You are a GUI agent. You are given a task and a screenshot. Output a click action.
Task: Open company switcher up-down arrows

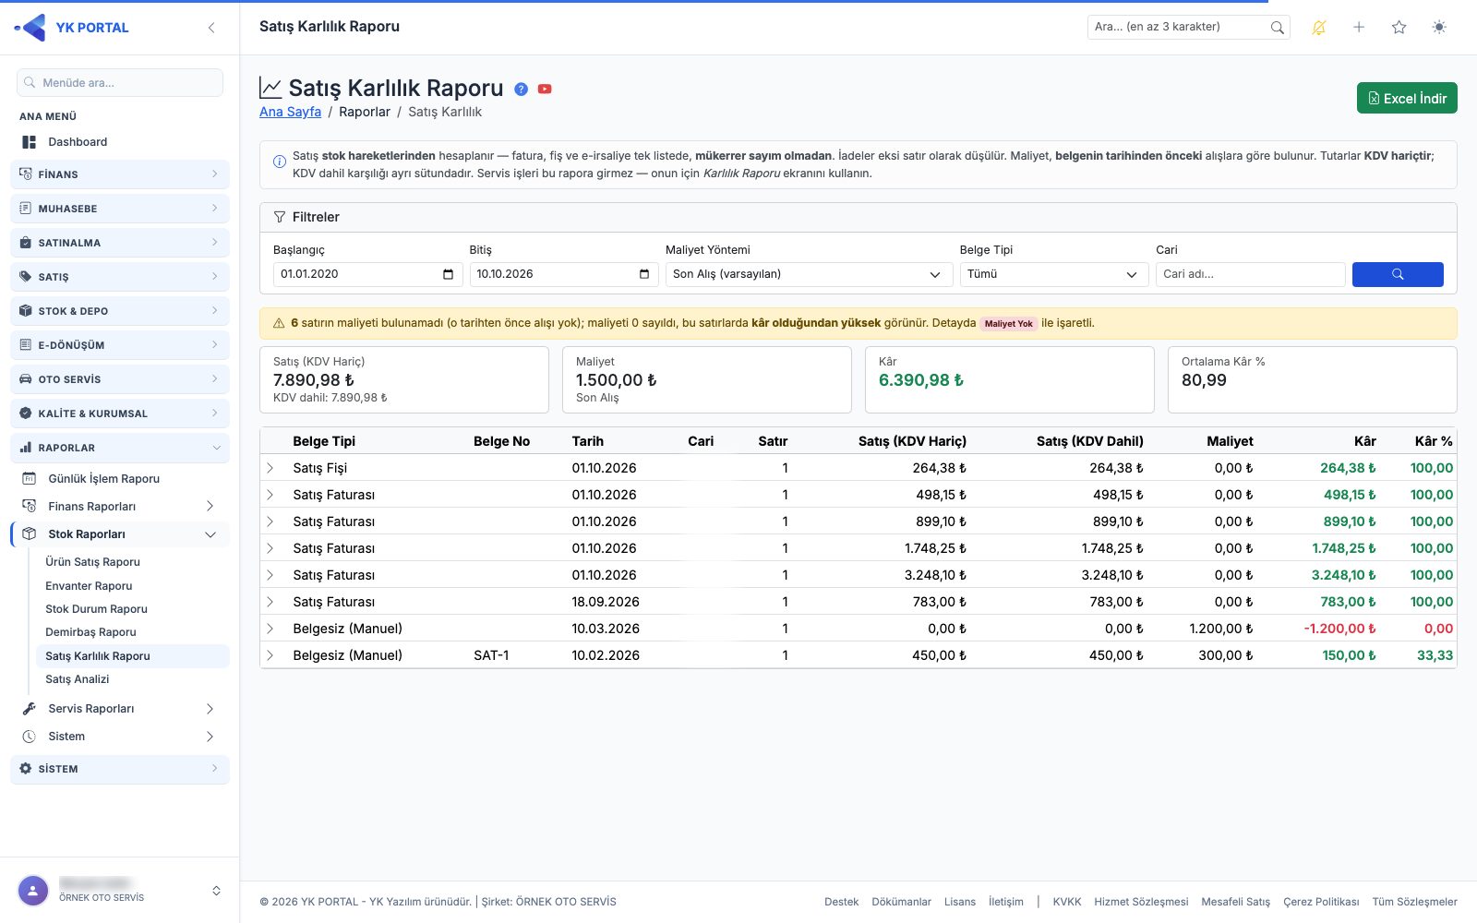[216, 891]
